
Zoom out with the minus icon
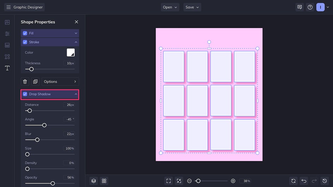(x=189, y=181)
